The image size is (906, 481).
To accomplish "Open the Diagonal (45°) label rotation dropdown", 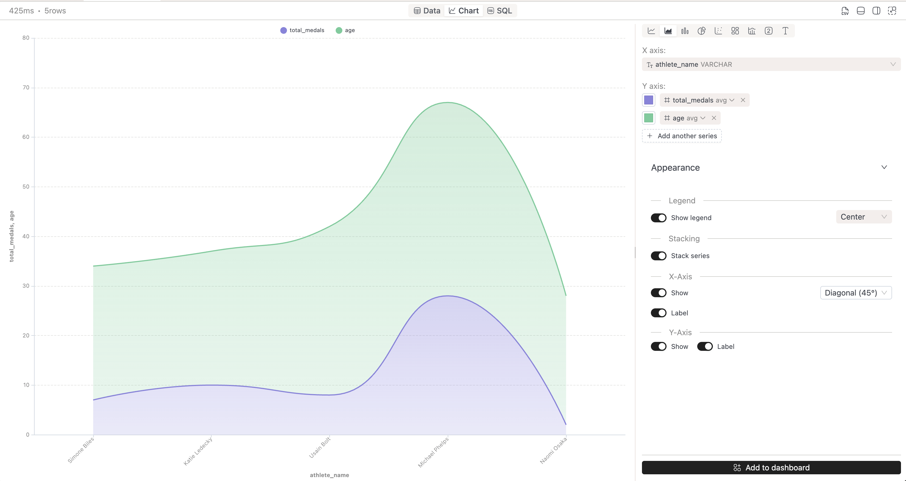I will (x=856, y=293).
